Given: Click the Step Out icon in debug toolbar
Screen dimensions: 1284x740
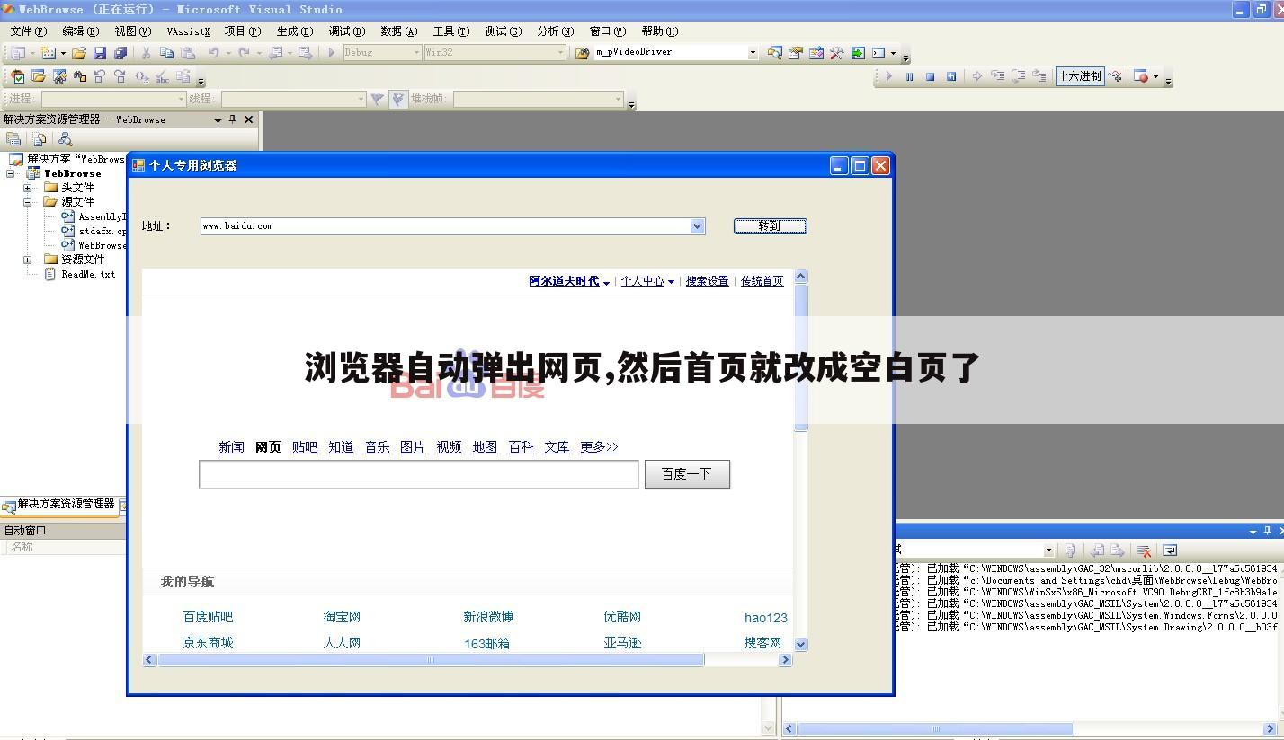Looking at the screenshot, I should click(1039, 76).
